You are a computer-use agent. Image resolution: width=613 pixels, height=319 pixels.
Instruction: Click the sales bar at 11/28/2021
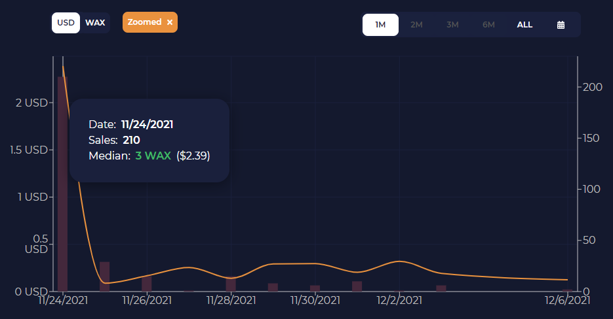[x=231, y=284]
